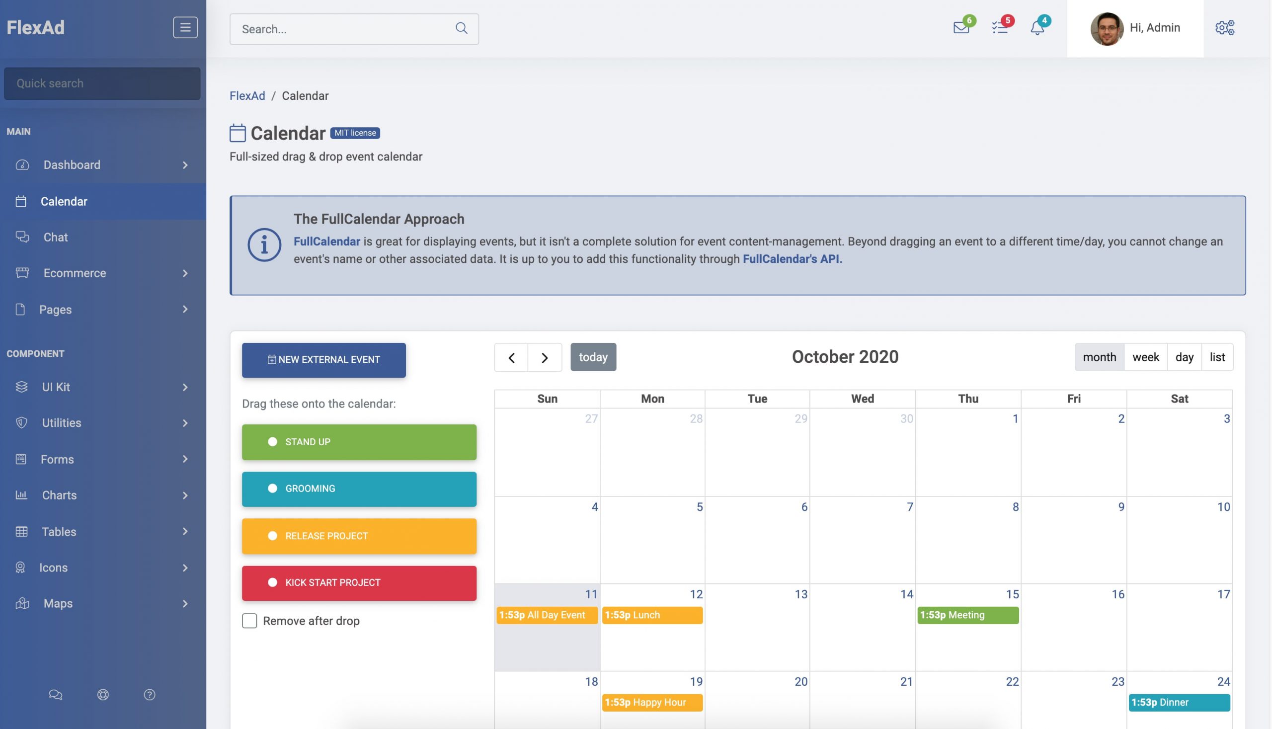This screenshot has height=729, width=1272.
Task: Open the 1:53p Lunch event
Action: click(652, 615)
